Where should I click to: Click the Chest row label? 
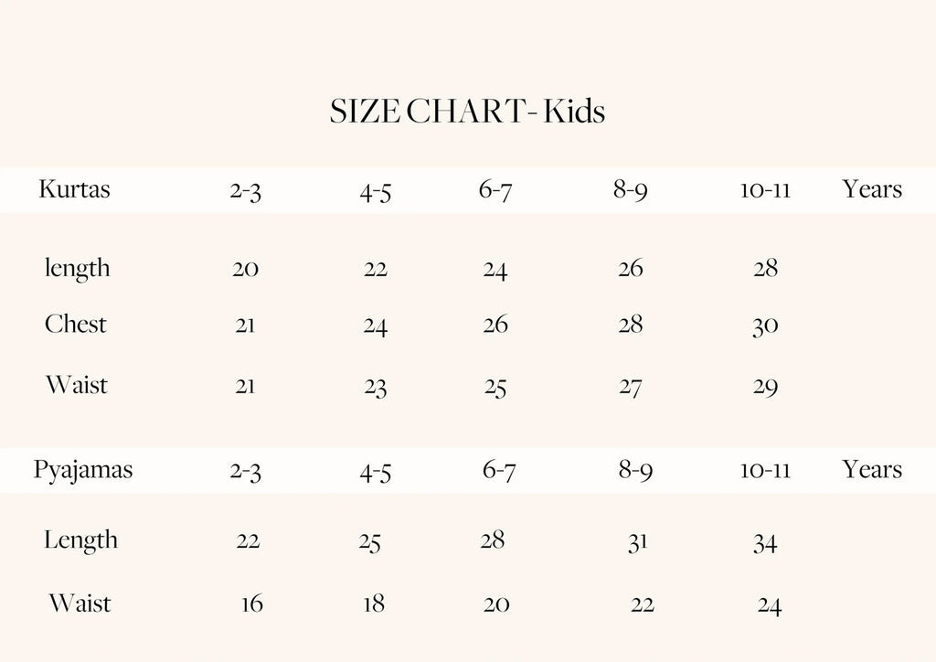[76, 325]
